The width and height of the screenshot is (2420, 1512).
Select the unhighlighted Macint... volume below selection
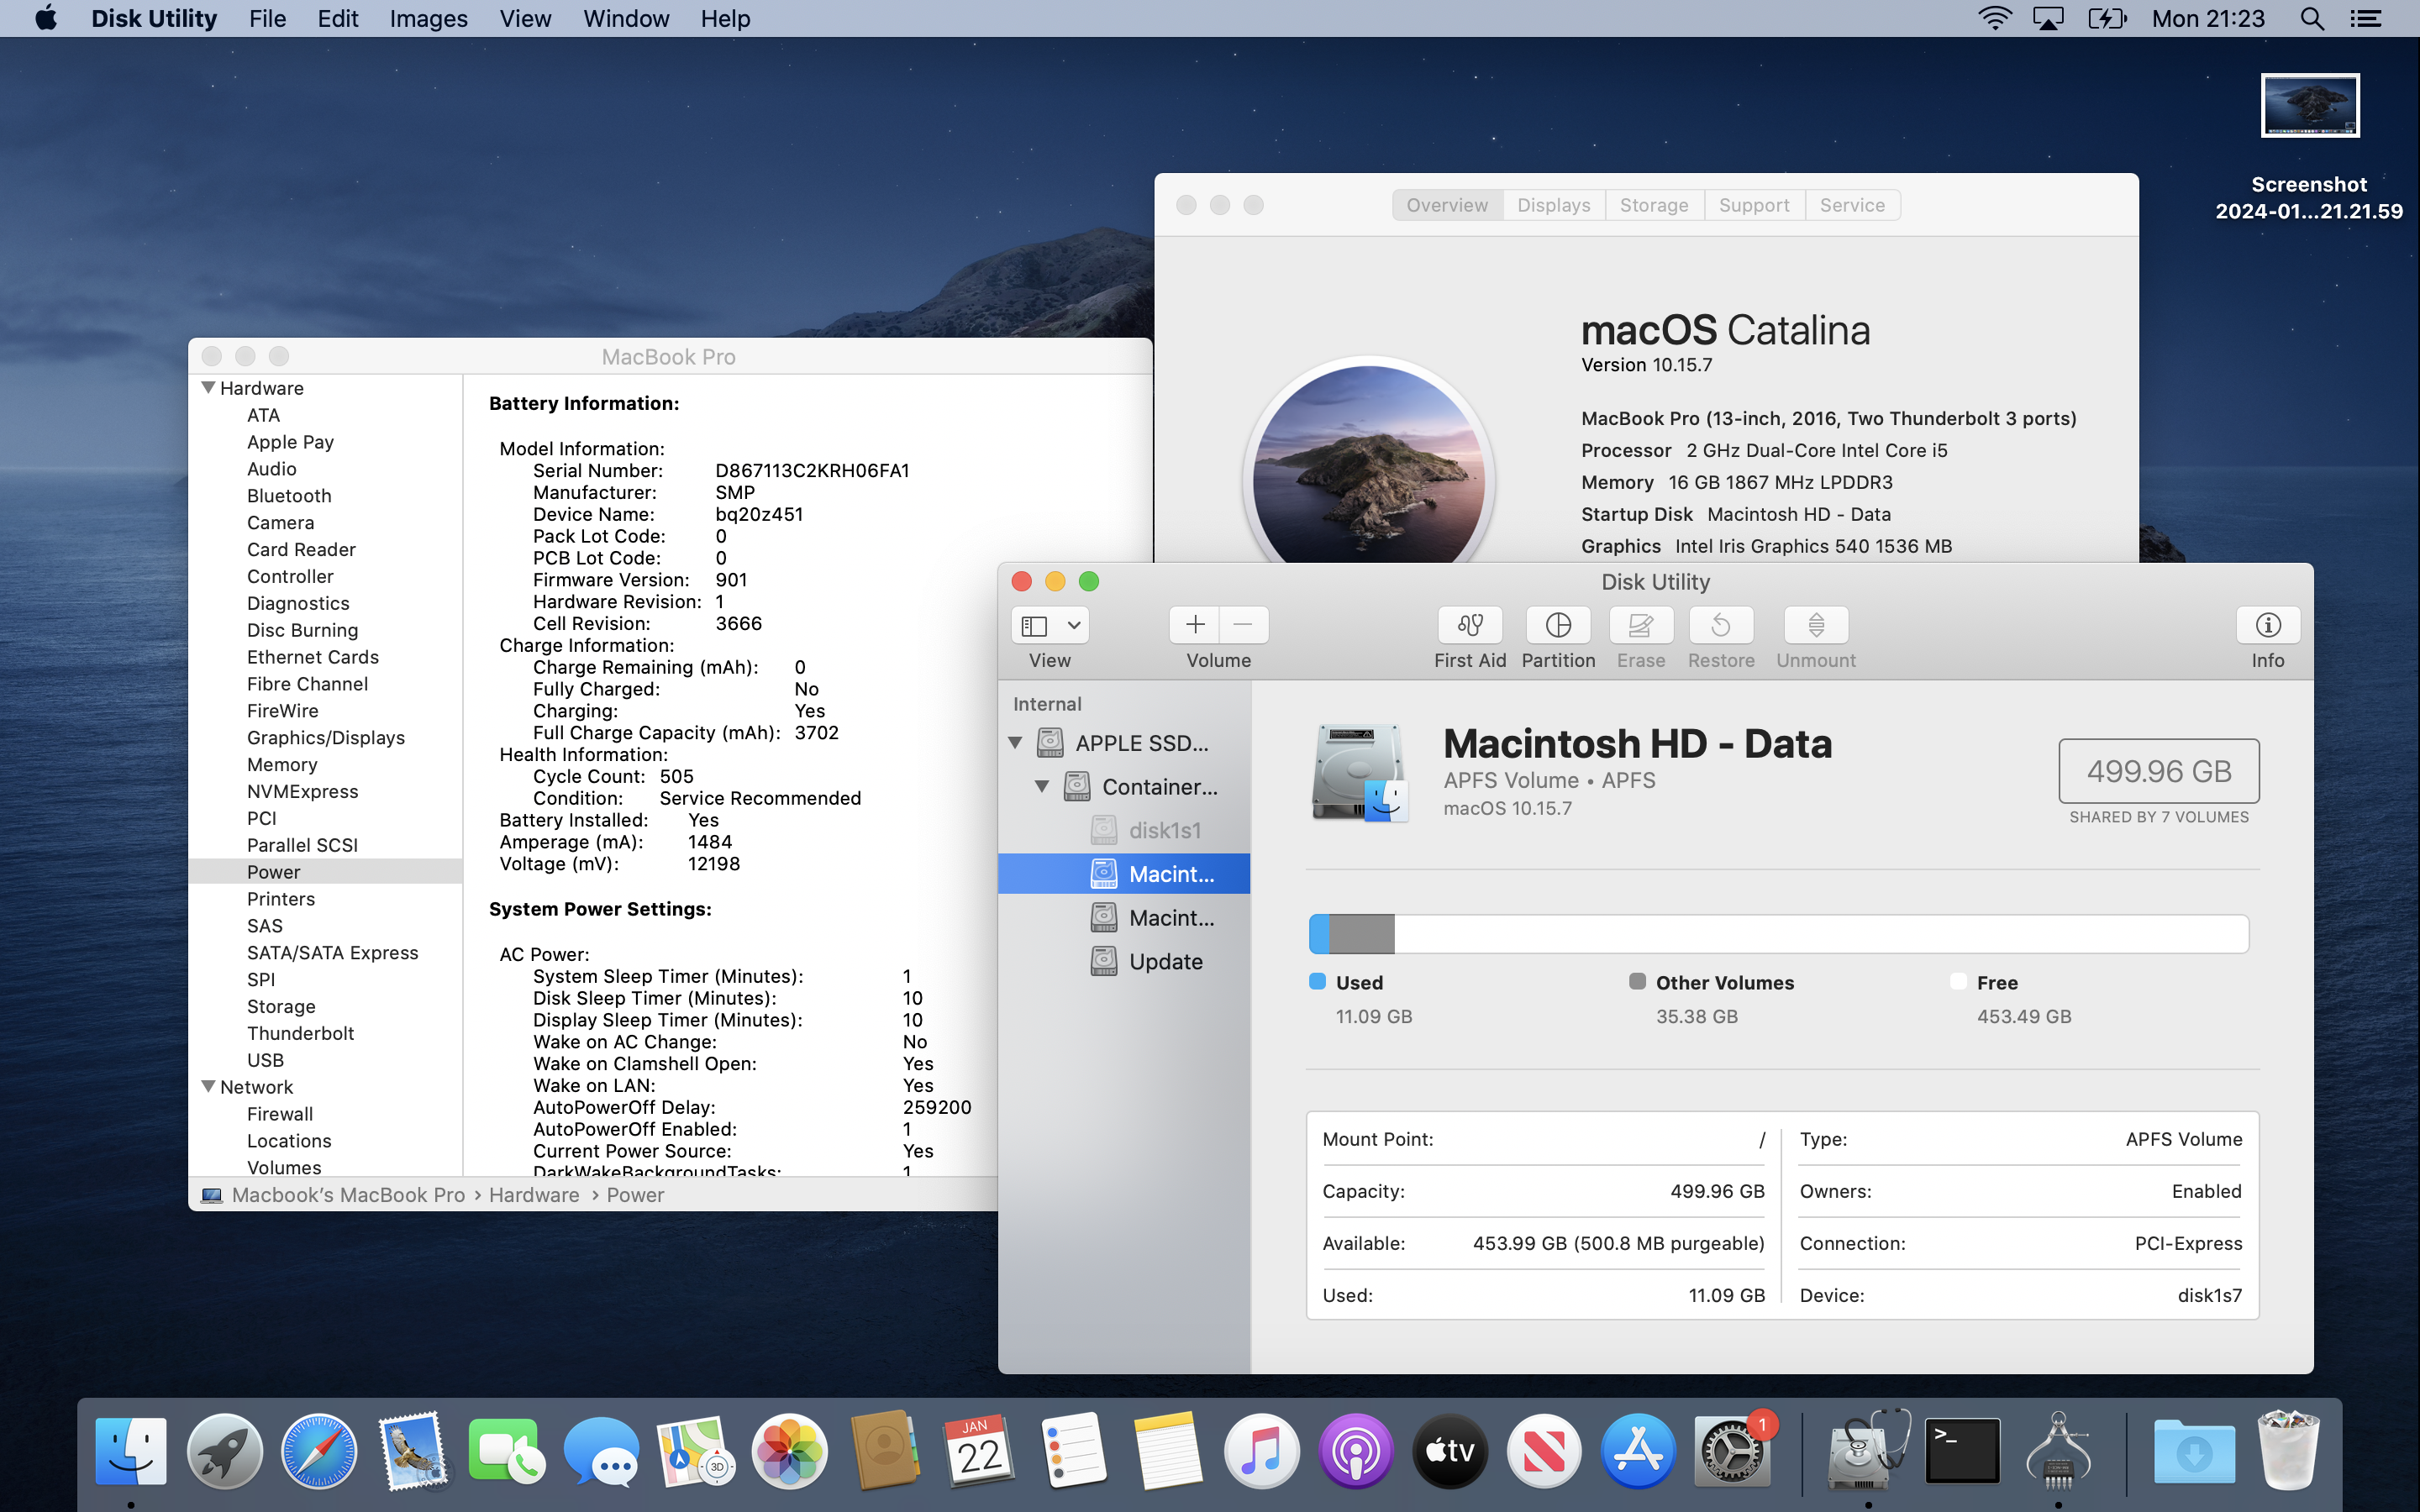1124,917
